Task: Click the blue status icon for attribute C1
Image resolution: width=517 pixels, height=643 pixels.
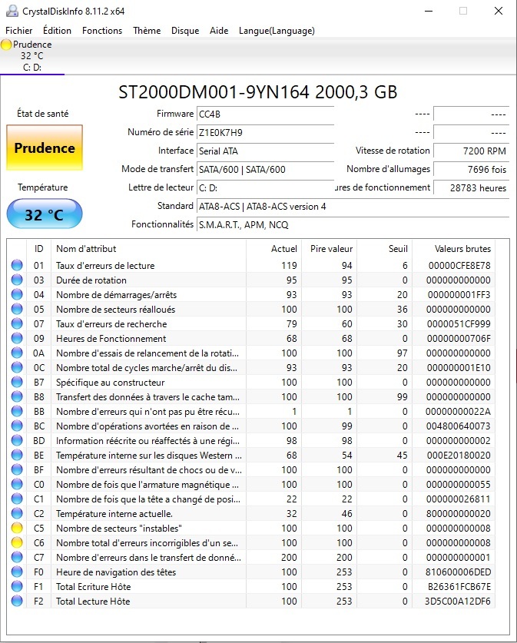Action: (17, 499)
